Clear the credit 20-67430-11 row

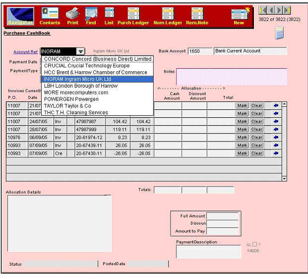pyautogui.click(x=257, y=153)
